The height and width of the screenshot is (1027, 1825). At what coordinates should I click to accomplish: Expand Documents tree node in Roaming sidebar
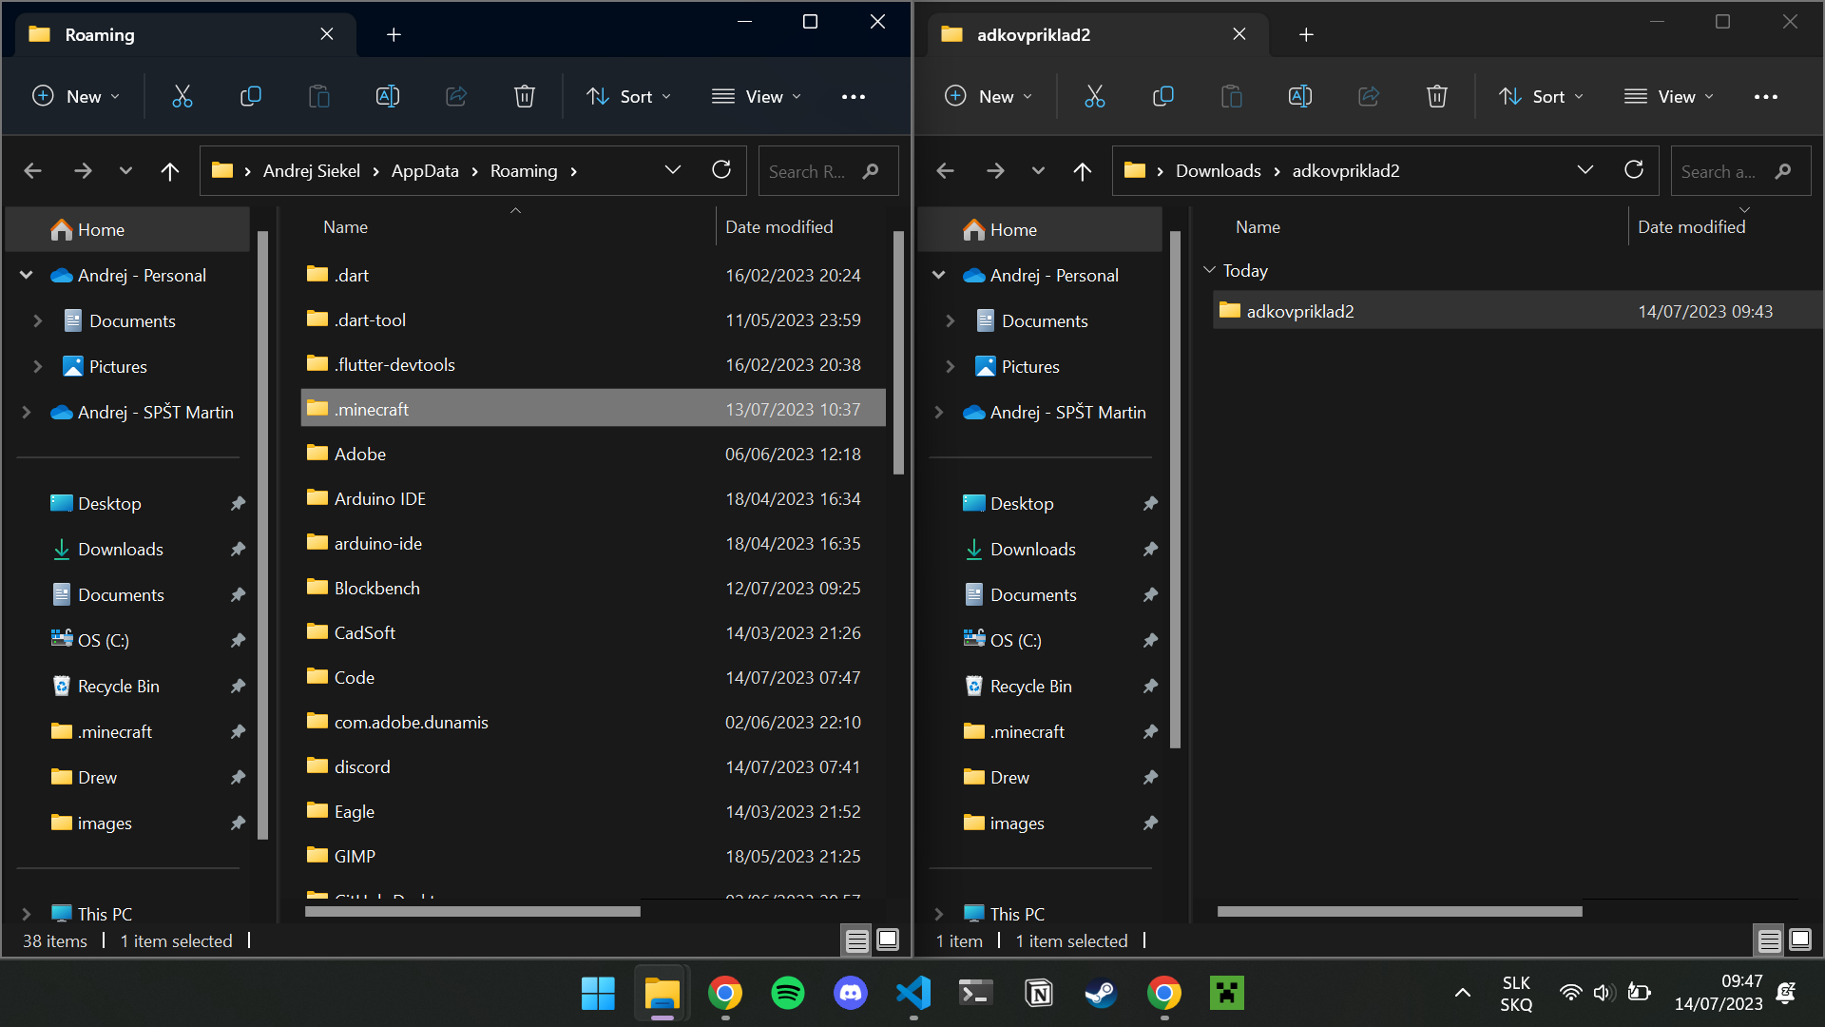click(x=38, y=320)
